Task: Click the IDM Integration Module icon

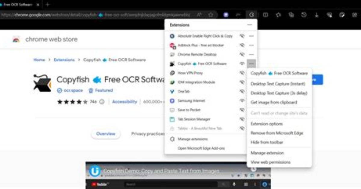Action: coord(172,82)
